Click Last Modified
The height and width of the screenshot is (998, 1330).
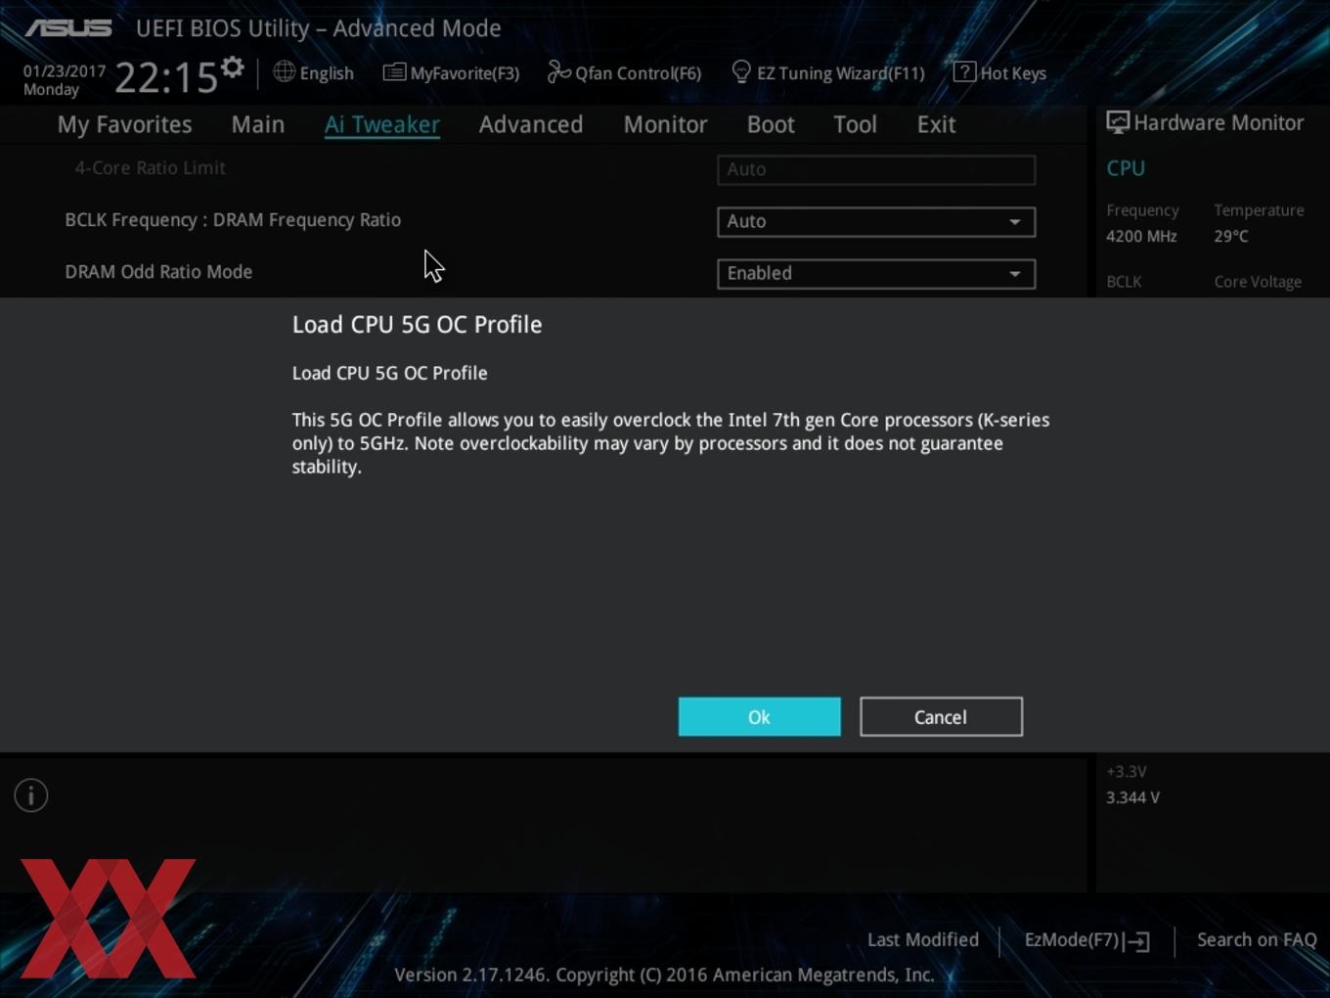(x=923, y=940)
